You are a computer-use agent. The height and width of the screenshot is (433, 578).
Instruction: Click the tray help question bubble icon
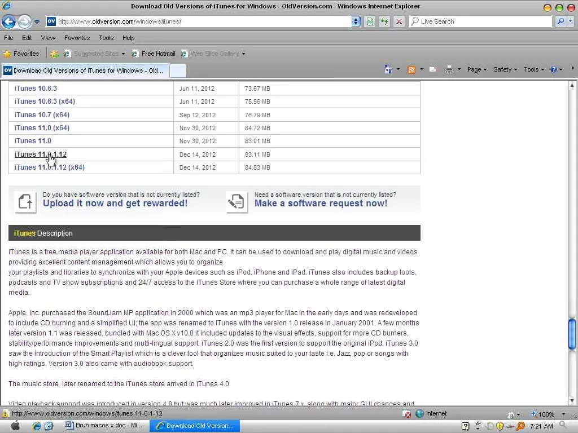(x=466, y=426)
